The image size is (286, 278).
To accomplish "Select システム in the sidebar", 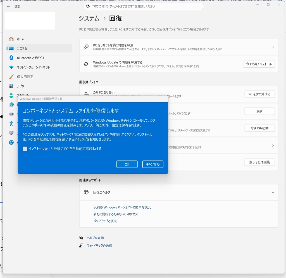I will click(39, 48).
